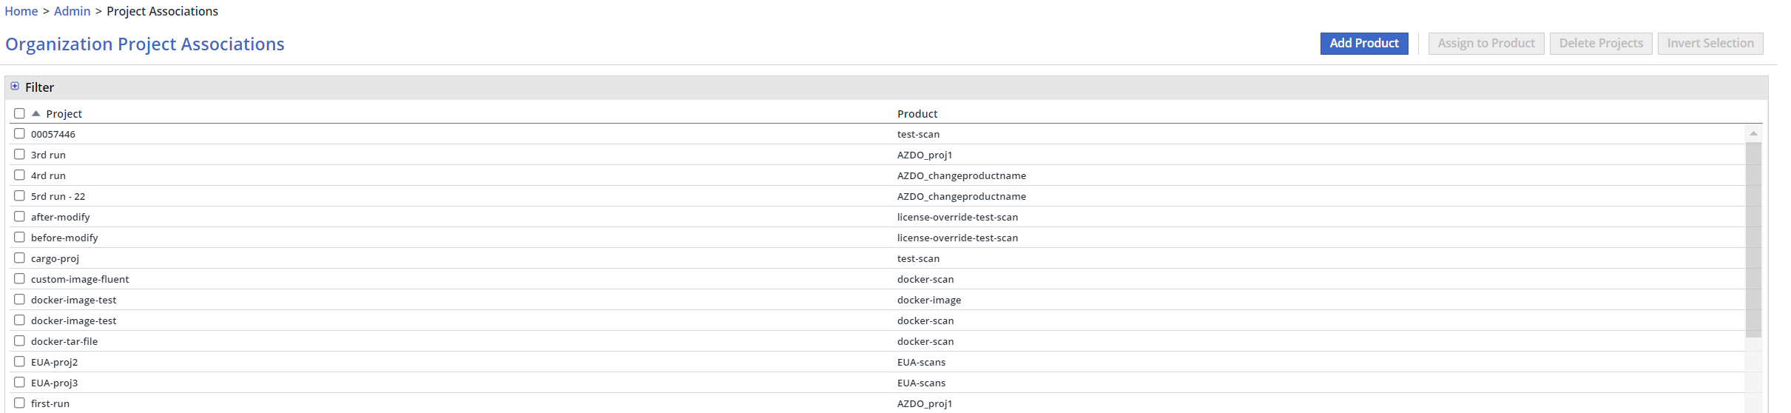Click scrollbar up arrow in table
1791x413 pixels.
coord(1753,134)
